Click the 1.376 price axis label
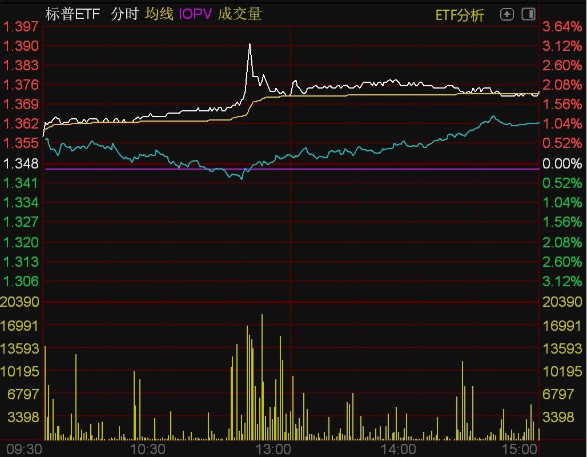This screenshot has height=457, width=587. pos(21,85)
